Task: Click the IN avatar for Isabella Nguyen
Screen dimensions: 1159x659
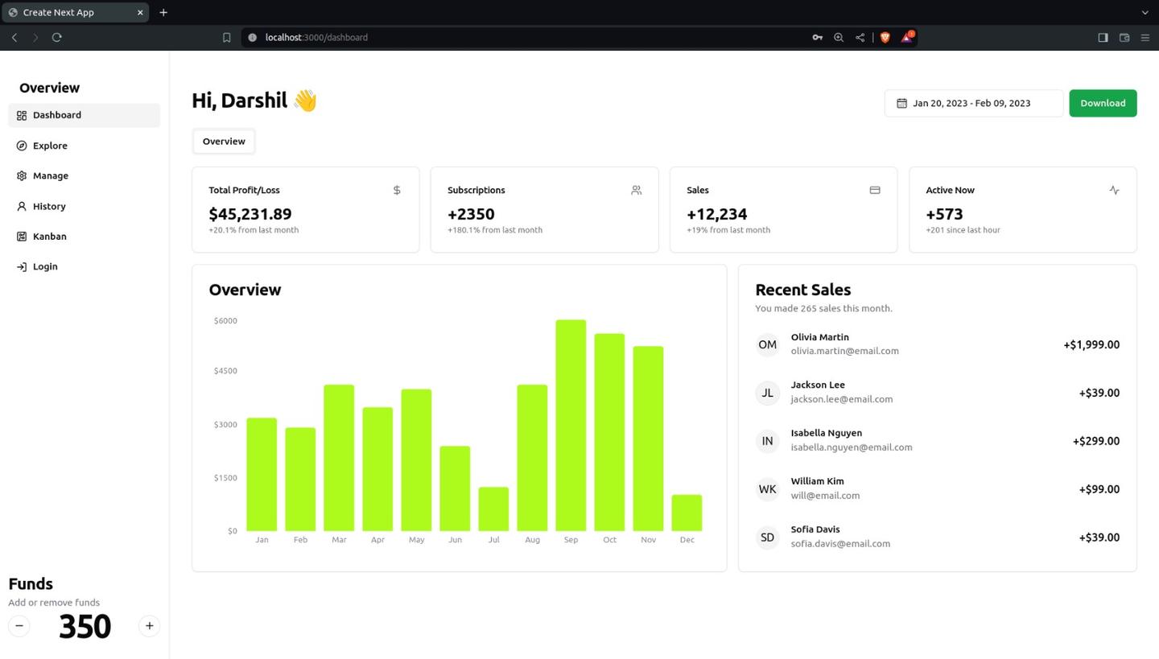Action: (768, 441)
